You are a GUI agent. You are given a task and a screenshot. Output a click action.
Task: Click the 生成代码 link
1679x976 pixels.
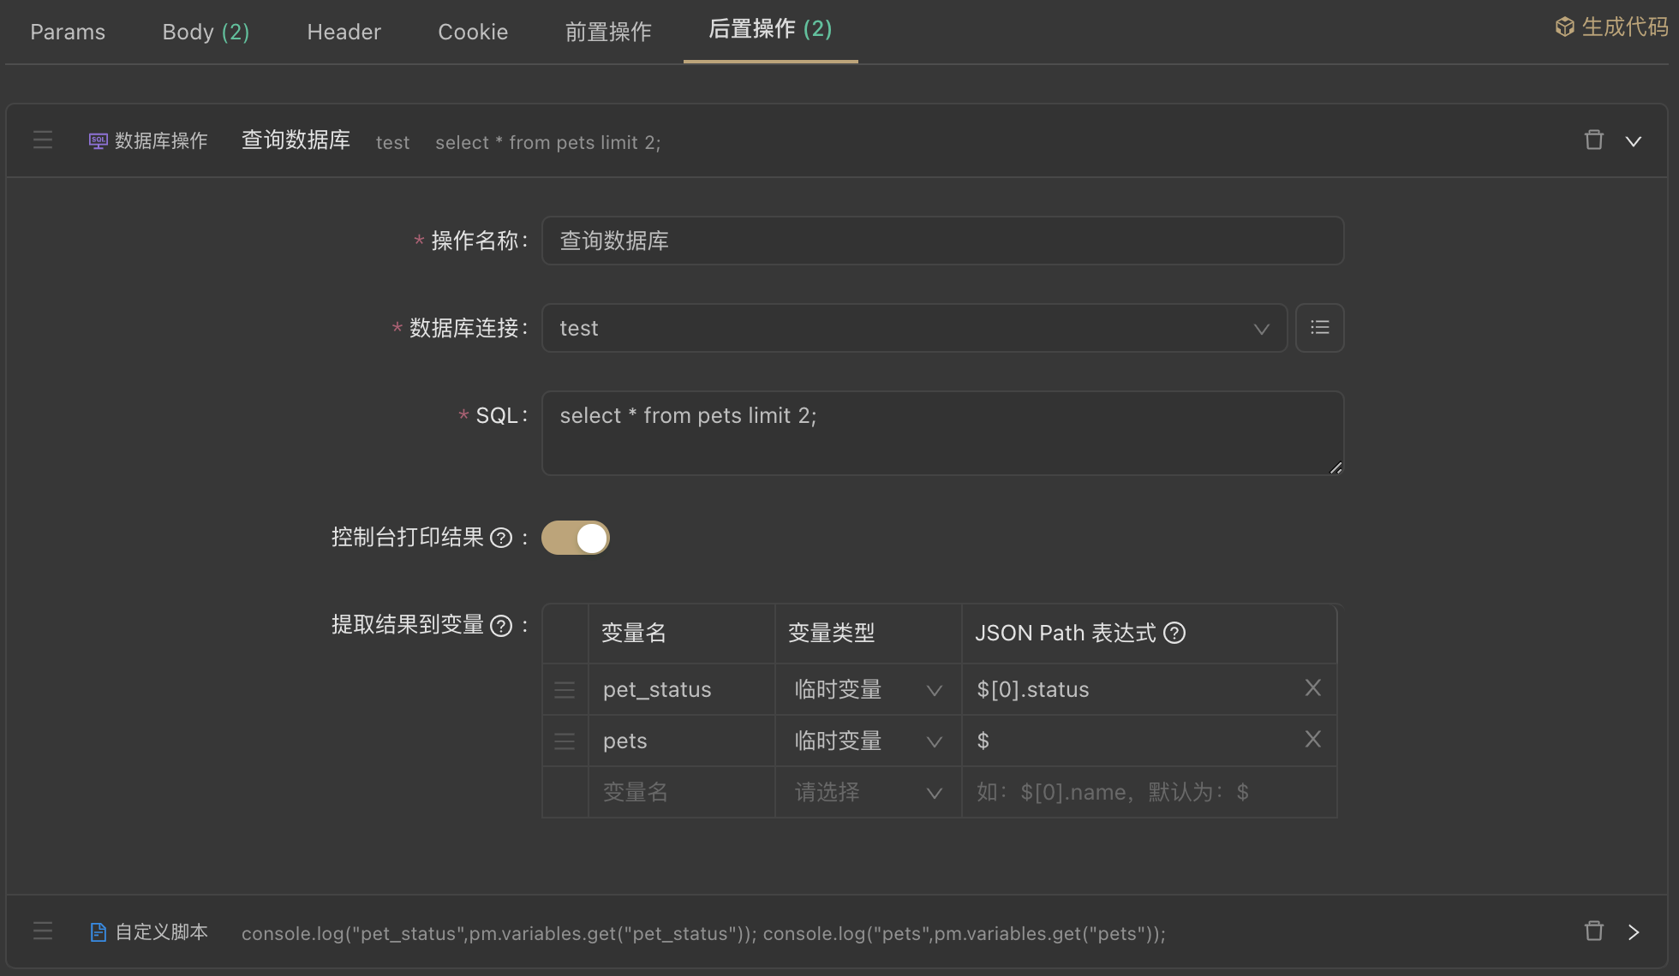pyautogui.click(x=1612, y=27)
